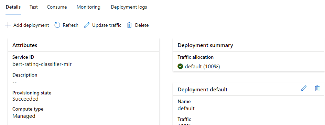The width and height of the screenshot is (325, 125).
Task: Open the Consume tab
Action: (57, 7)
